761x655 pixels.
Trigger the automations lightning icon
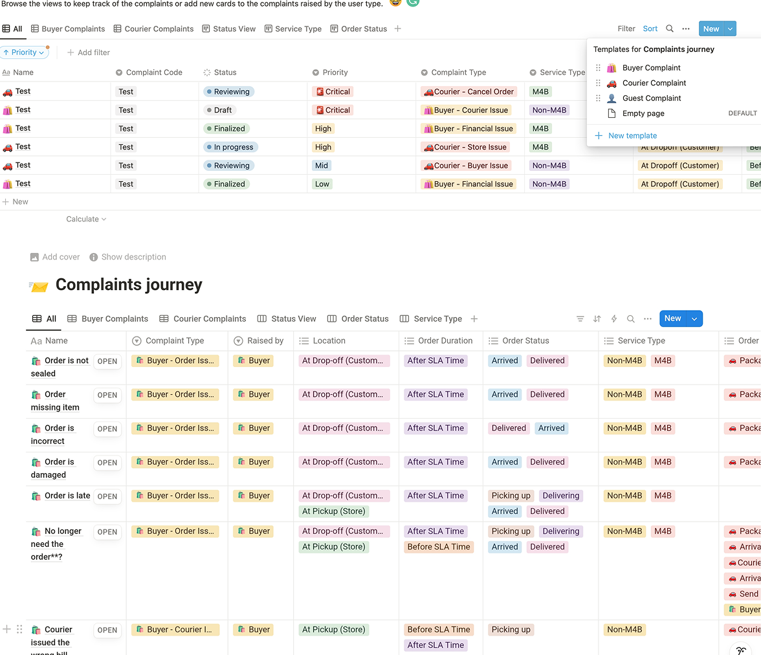(x=613, y=318)
